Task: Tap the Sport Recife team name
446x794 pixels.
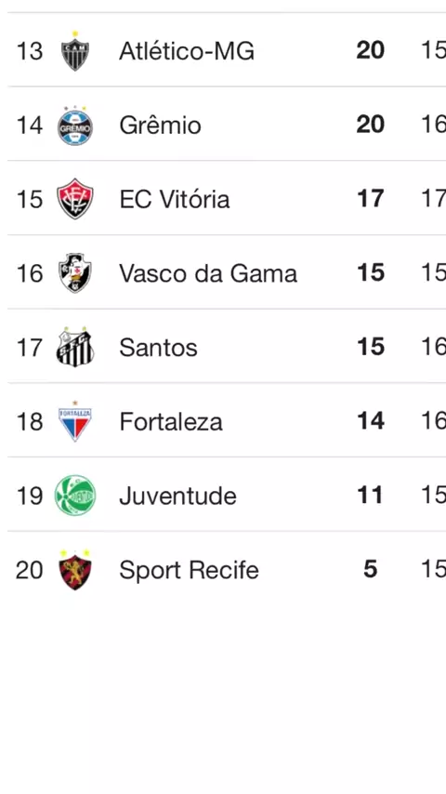Action: (189, 570)
